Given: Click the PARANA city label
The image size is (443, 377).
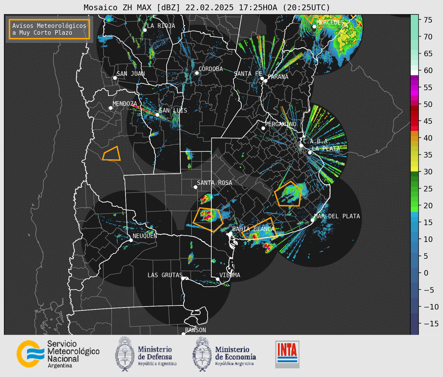Looking at the screenshot, I should [278, 77].
